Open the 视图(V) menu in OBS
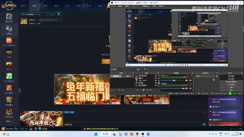This screenshot has width=244, height=137. pos(127,6)
